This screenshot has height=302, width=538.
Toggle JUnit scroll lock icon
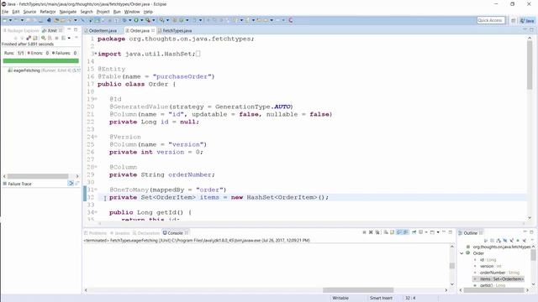(x=35, y=38)
